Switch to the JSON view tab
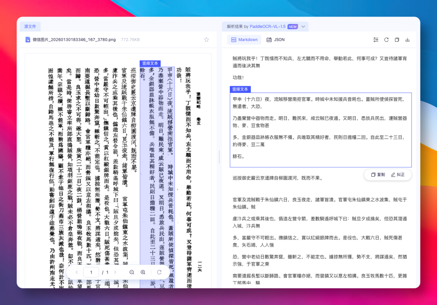Viewport: 437px width, 305px height. [276, 40]
